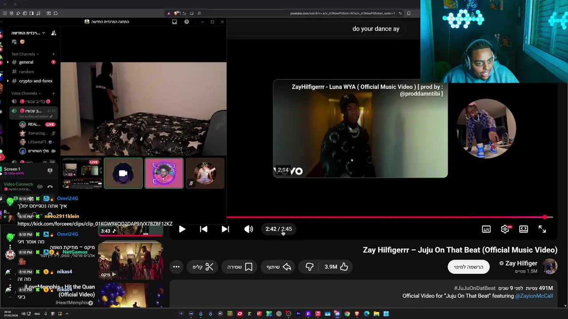
Task: Open Discord server name dropdown
Action: tap(28, 33)
